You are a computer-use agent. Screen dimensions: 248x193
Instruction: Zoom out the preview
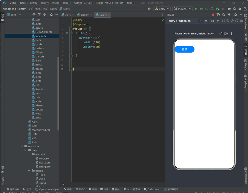coord(228,21)
